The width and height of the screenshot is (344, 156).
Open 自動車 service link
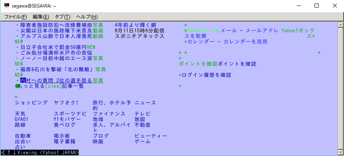click(x=23, y=136)
